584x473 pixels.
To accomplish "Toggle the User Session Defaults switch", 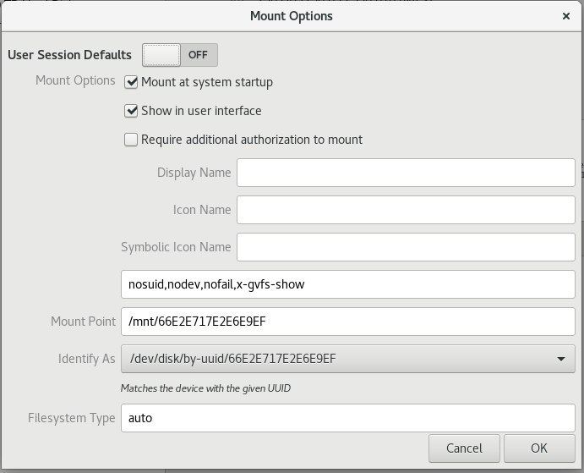I will click(179, 55).
